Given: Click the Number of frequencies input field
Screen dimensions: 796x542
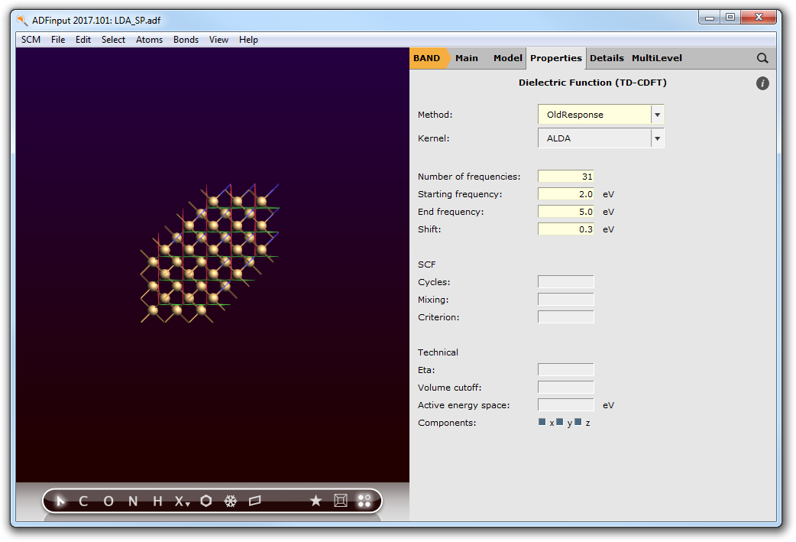Looking at the screenshot, I should [565, 177].
